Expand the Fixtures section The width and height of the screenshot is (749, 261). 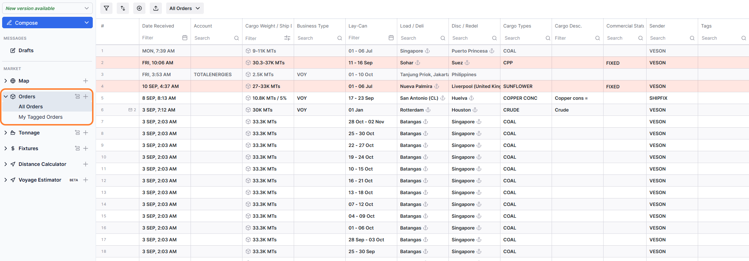coord(6,148)
